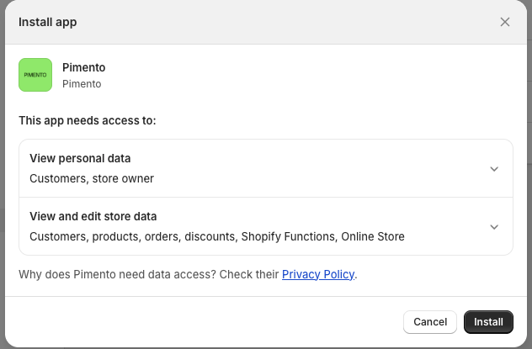Click the Install button

(488, 322)
